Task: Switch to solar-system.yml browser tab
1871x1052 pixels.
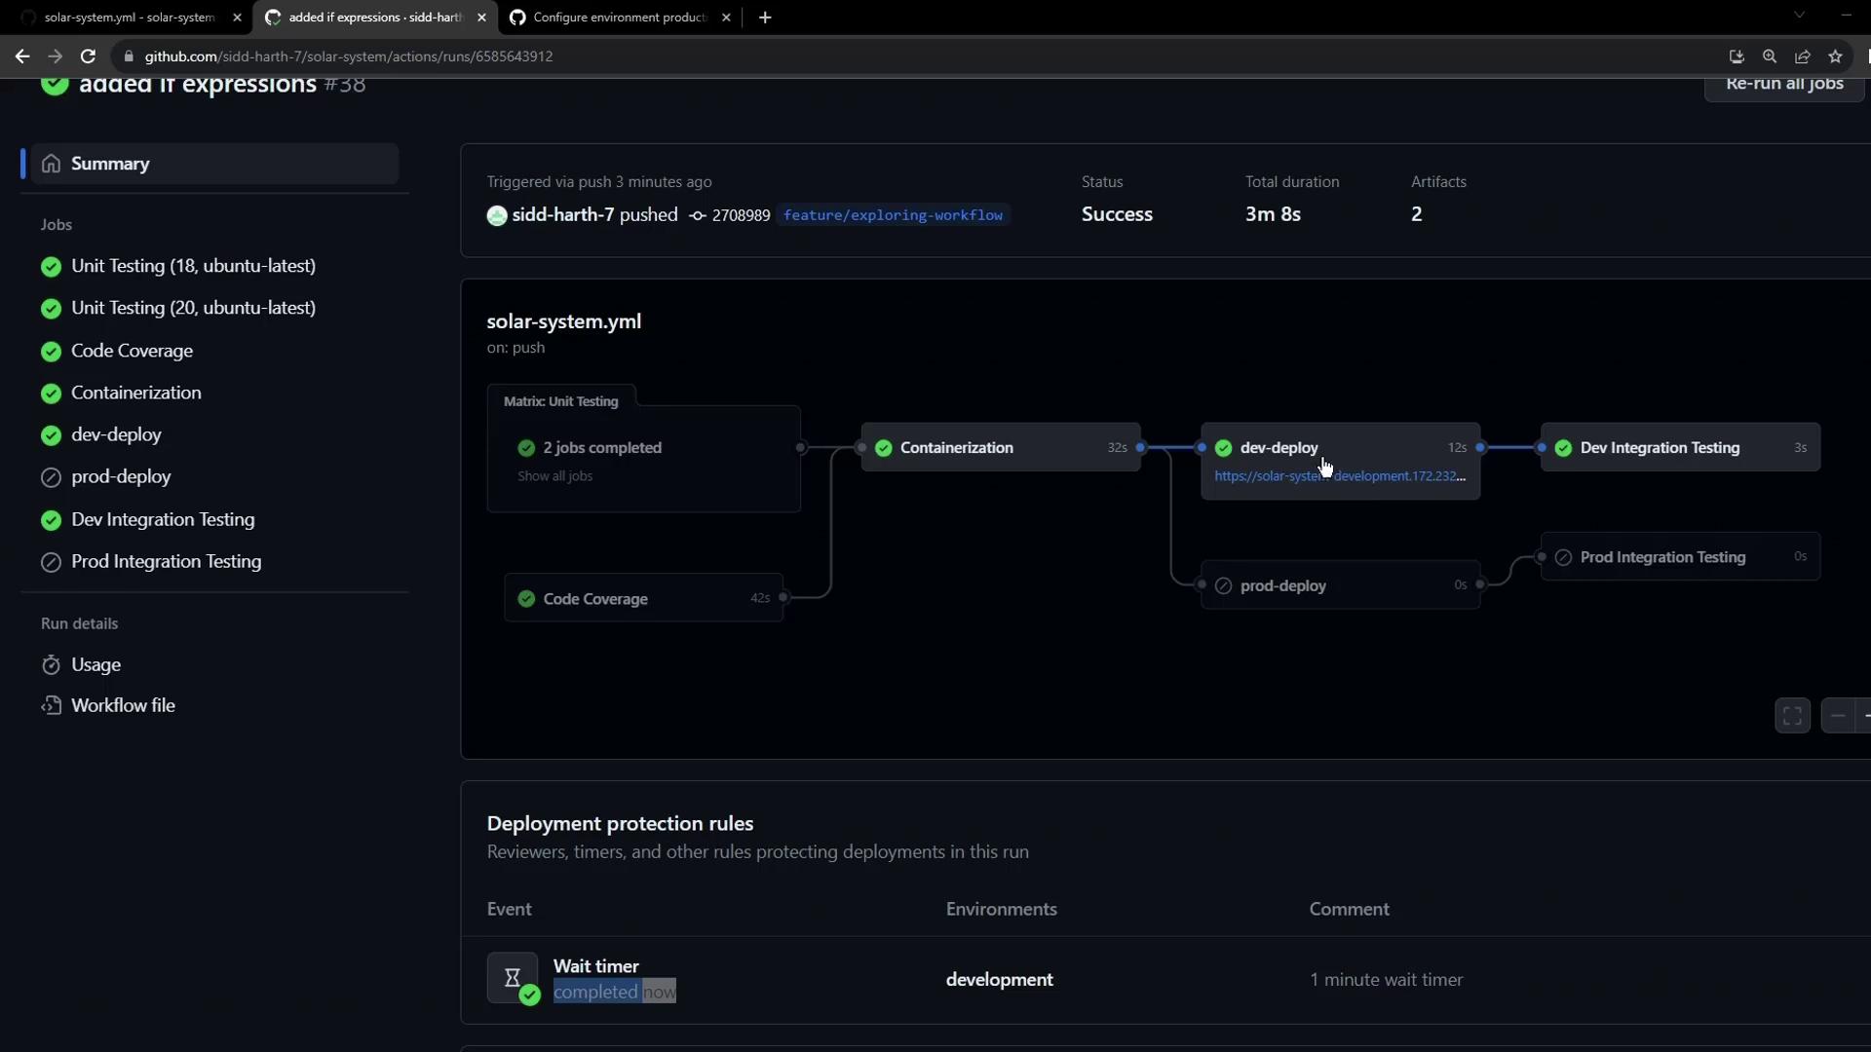Action: pyautogui.click(x=130, y=18)
